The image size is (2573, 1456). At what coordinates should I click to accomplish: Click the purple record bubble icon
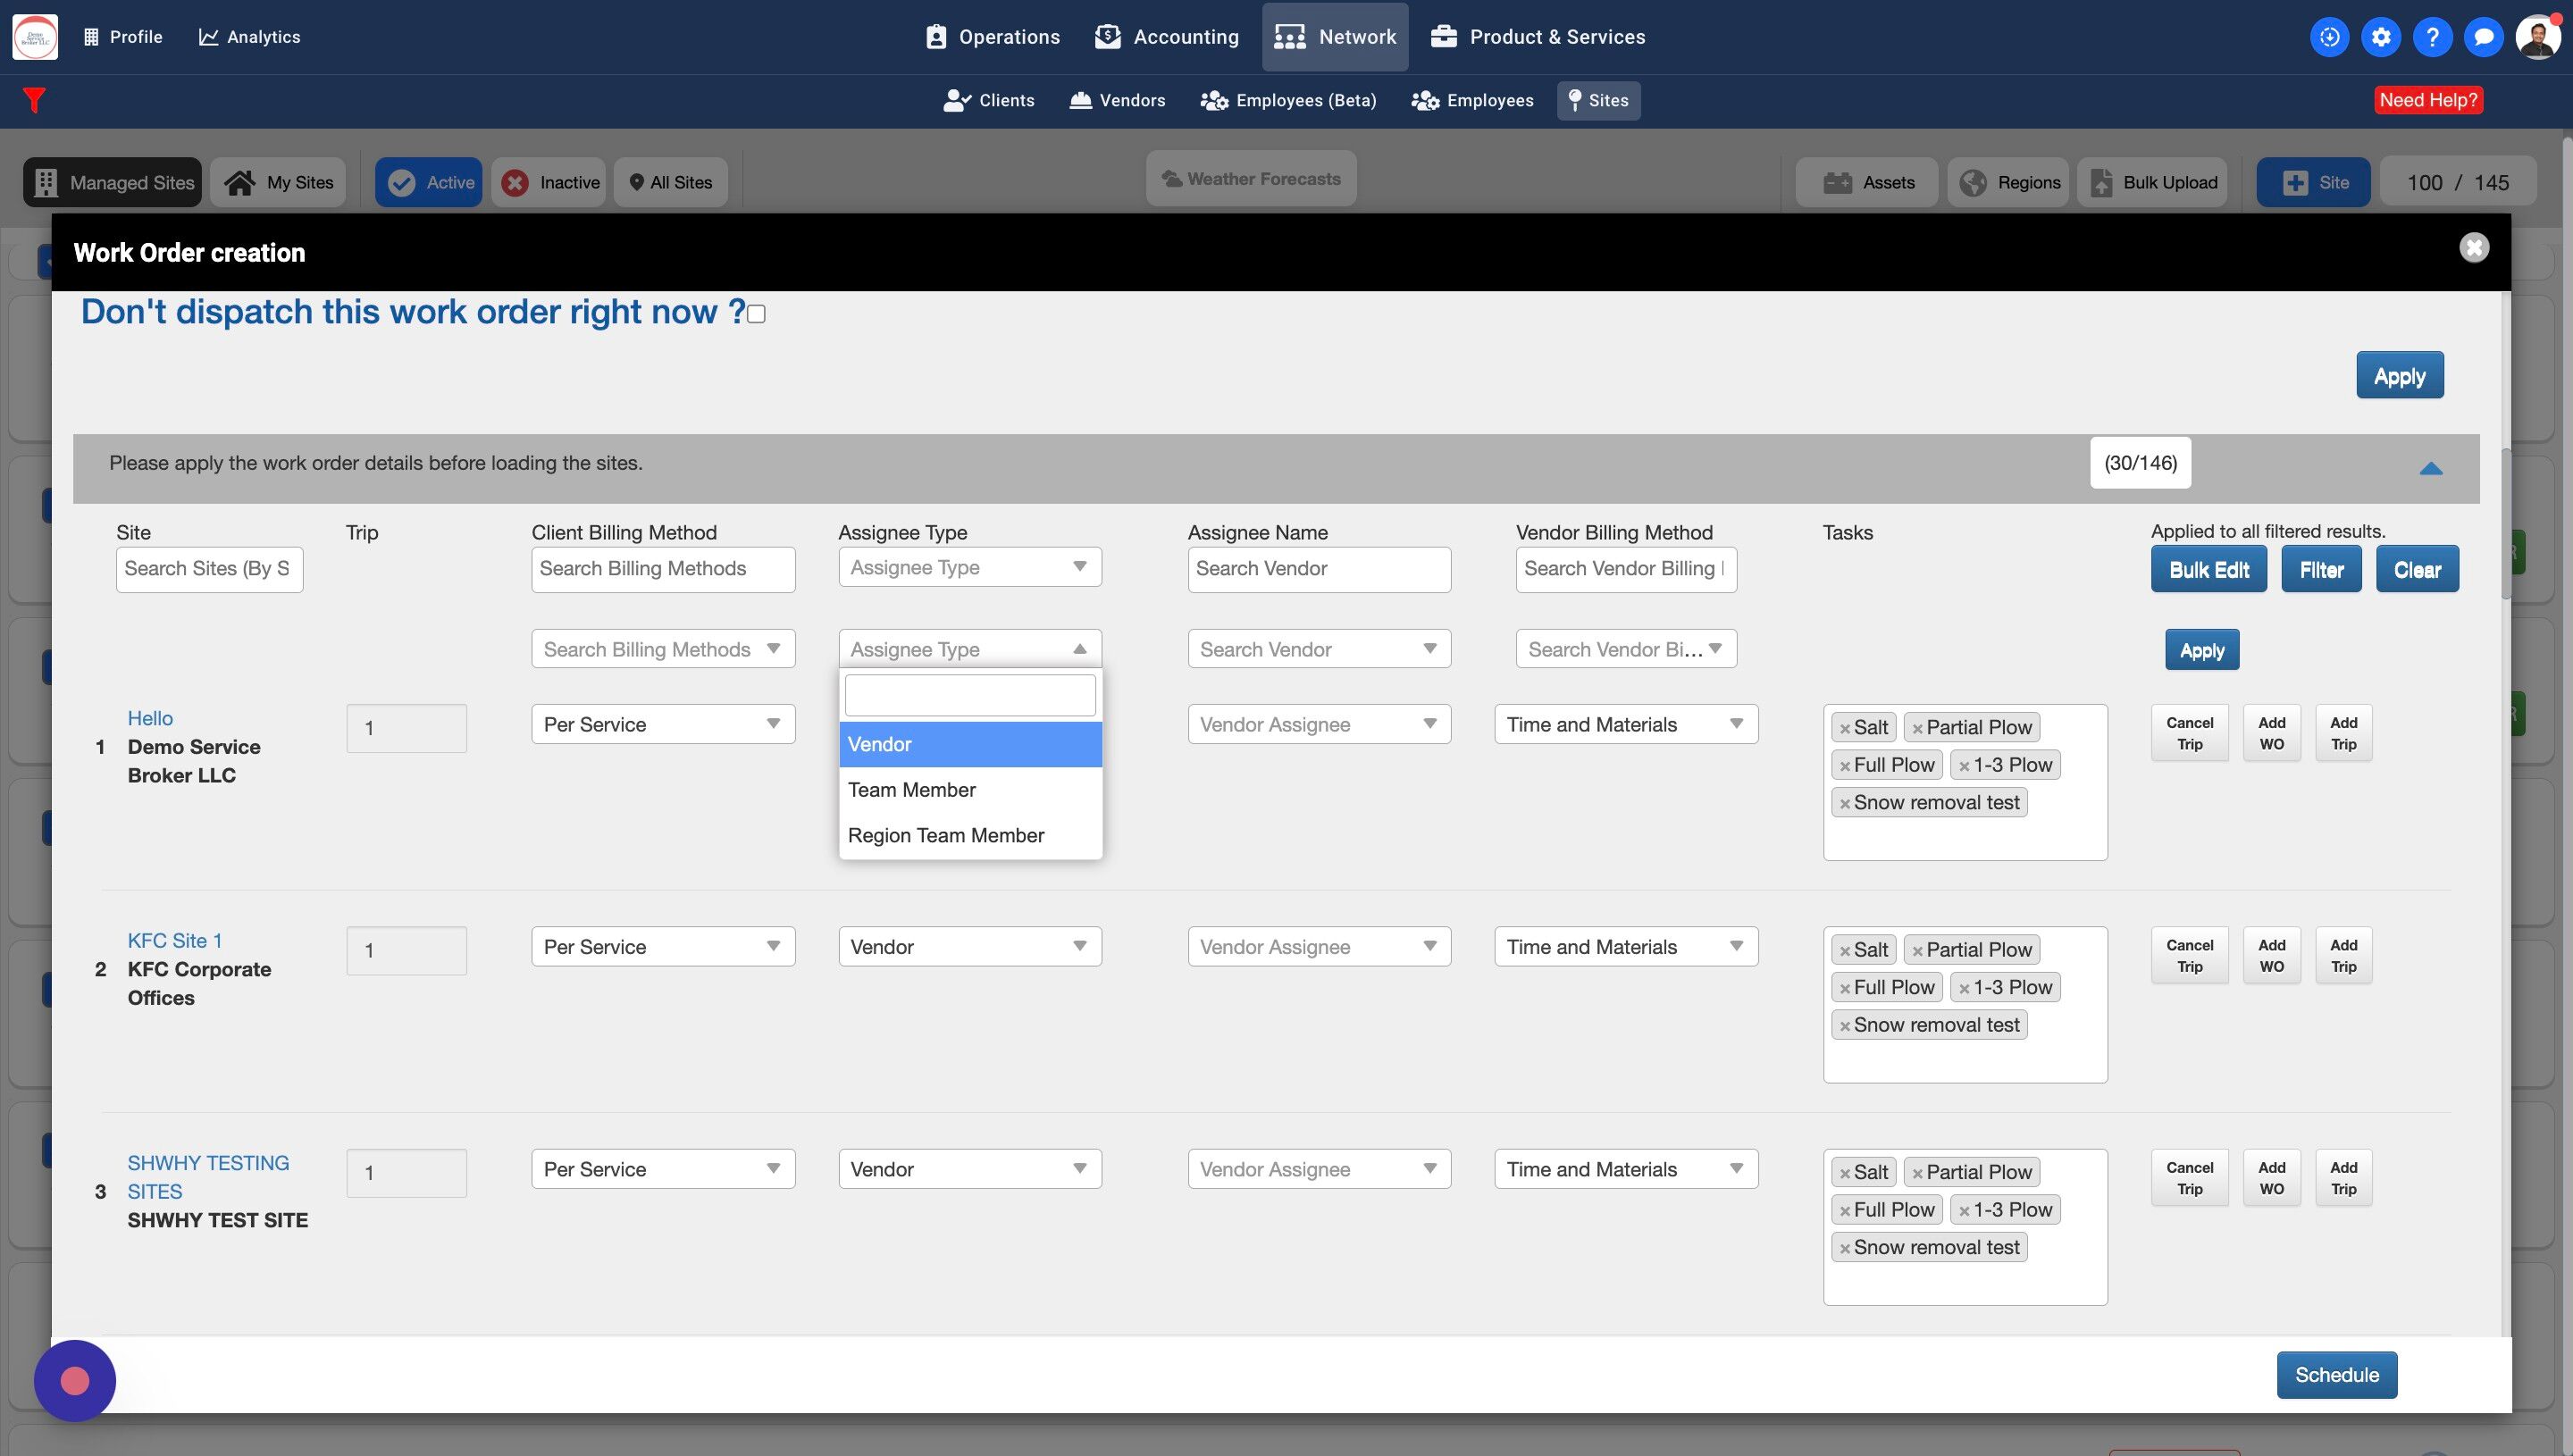(x=75, y=1381)
